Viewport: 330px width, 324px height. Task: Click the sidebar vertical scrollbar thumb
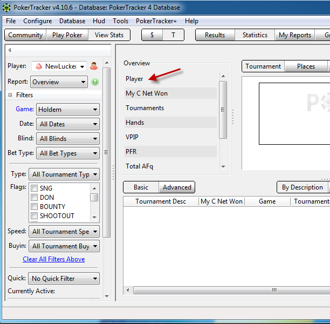coord(106,152)
